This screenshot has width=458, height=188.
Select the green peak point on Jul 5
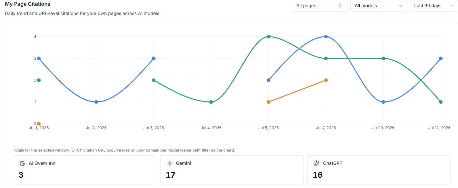pyautogui.click(x=268, y=36)
